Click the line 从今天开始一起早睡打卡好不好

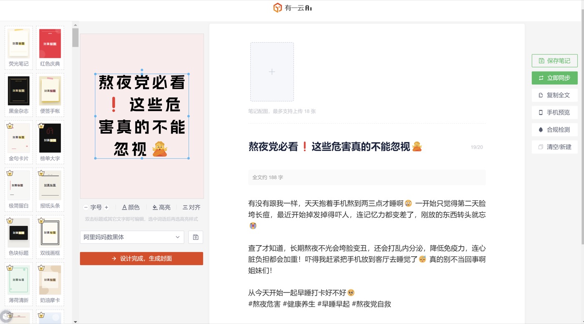click(301, 293)
